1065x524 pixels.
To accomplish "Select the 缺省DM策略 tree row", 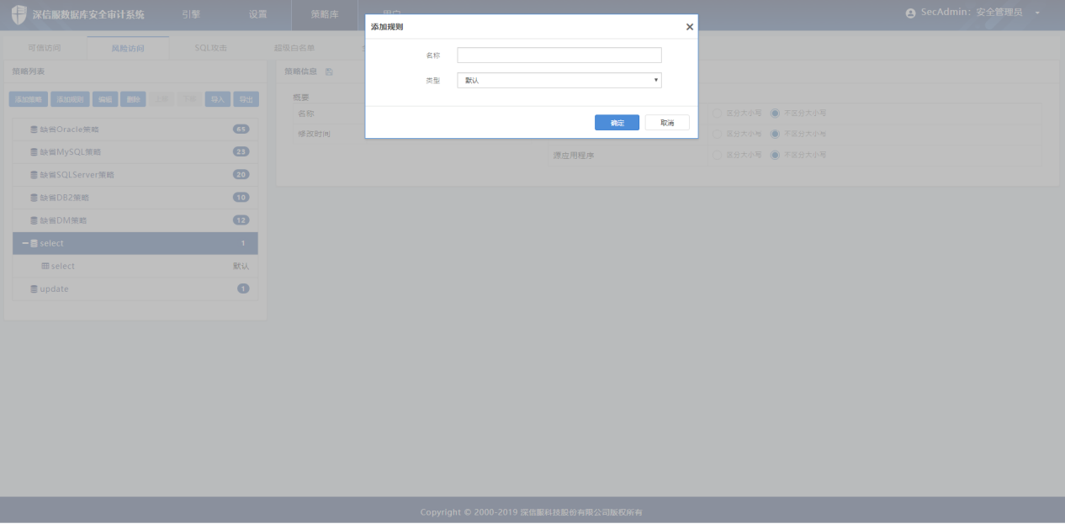I will (x=135, y=220).
